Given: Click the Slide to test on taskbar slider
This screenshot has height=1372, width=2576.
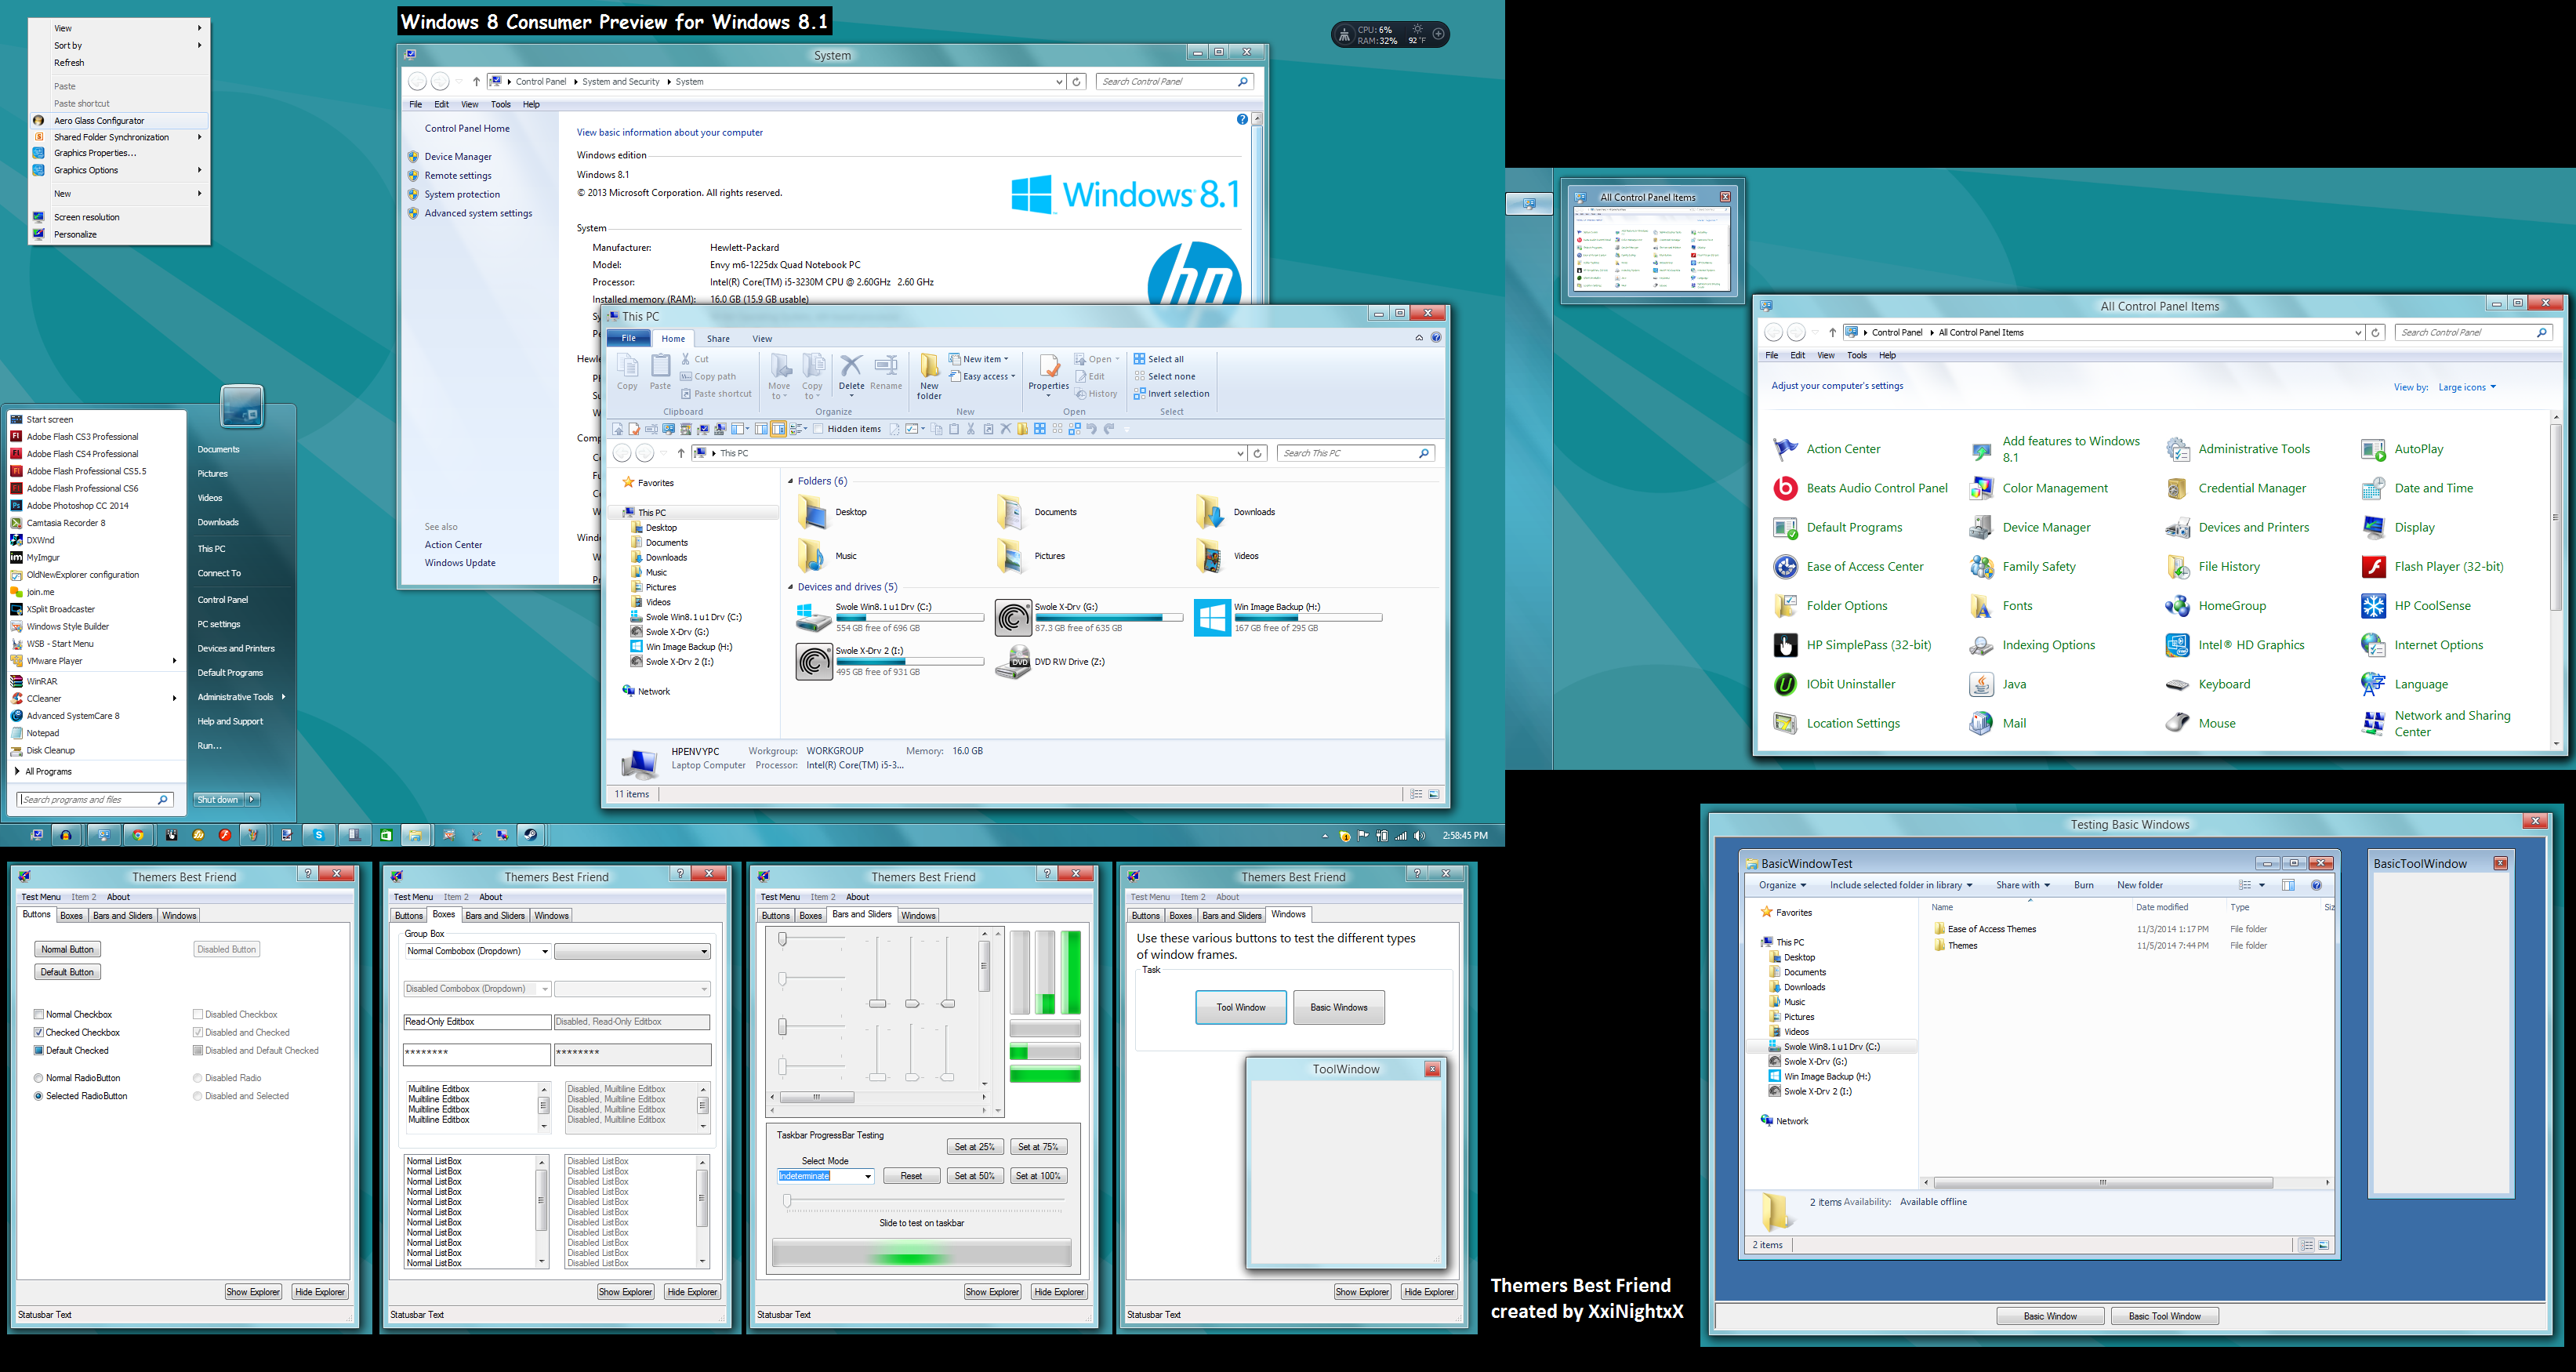Looking at the screenshot, I should pos(924,1200).
